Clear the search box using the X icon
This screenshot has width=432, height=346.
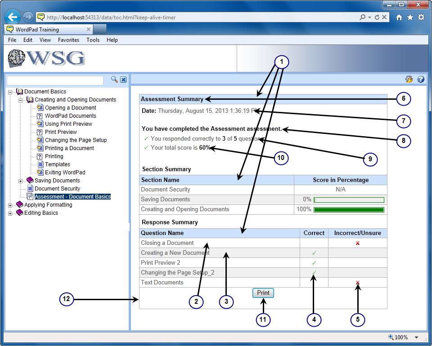(123, 79)
